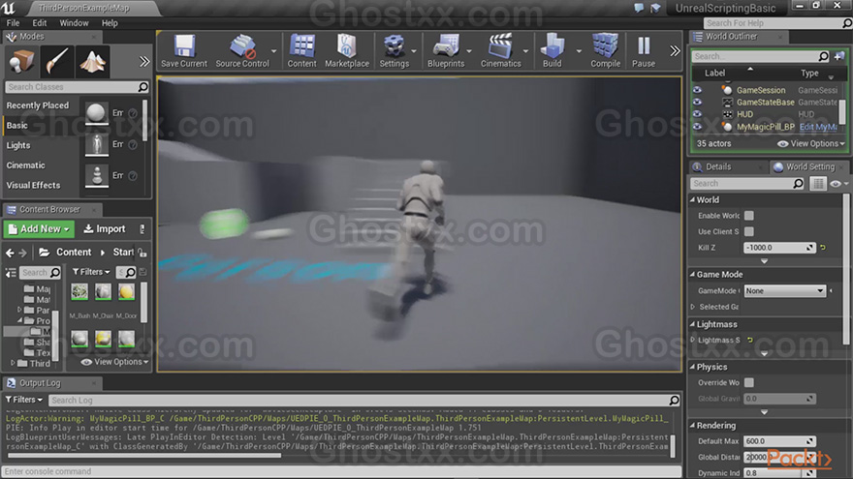Click the Content breadcrumb path

(74, 252)
